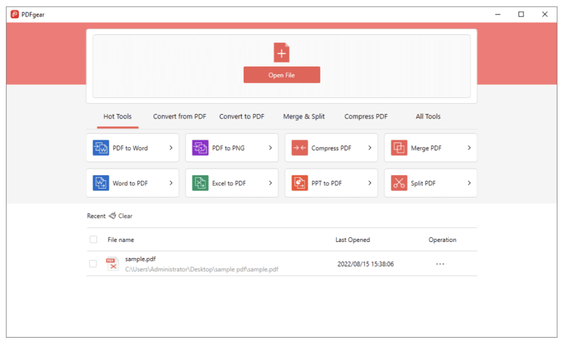
Task: Expand the Compress PDF tool chevron
Action: click(x=370, y=148)
